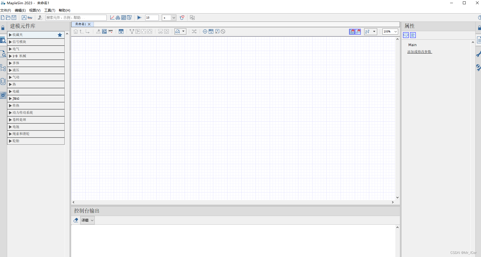Click the search components, examples, help field

click(x=76, y=18)
